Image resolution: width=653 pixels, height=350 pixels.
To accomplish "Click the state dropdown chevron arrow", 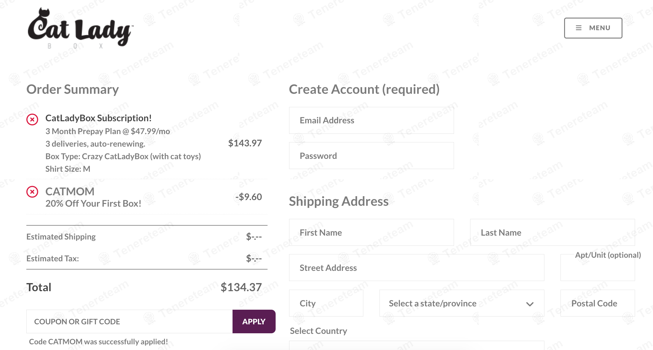I will (530, 304).
